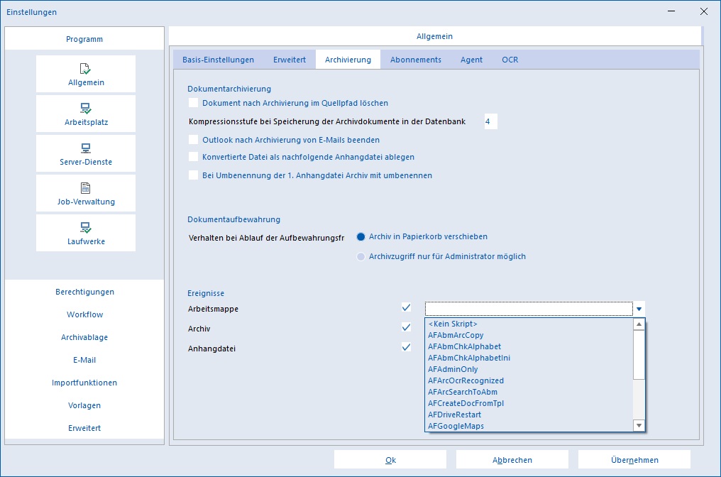Choose AFArcSearchToAbm script entry
Image resolution: width=721 pixels, height=477 pixels.
[x=529, y=392]
